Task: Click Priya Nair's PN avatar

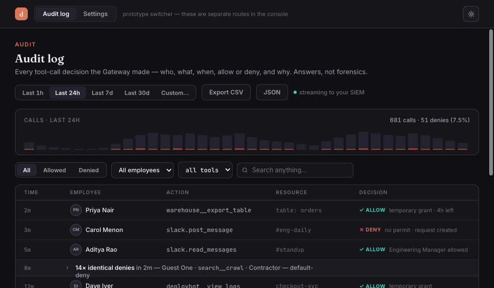Action: coord(76,210)
